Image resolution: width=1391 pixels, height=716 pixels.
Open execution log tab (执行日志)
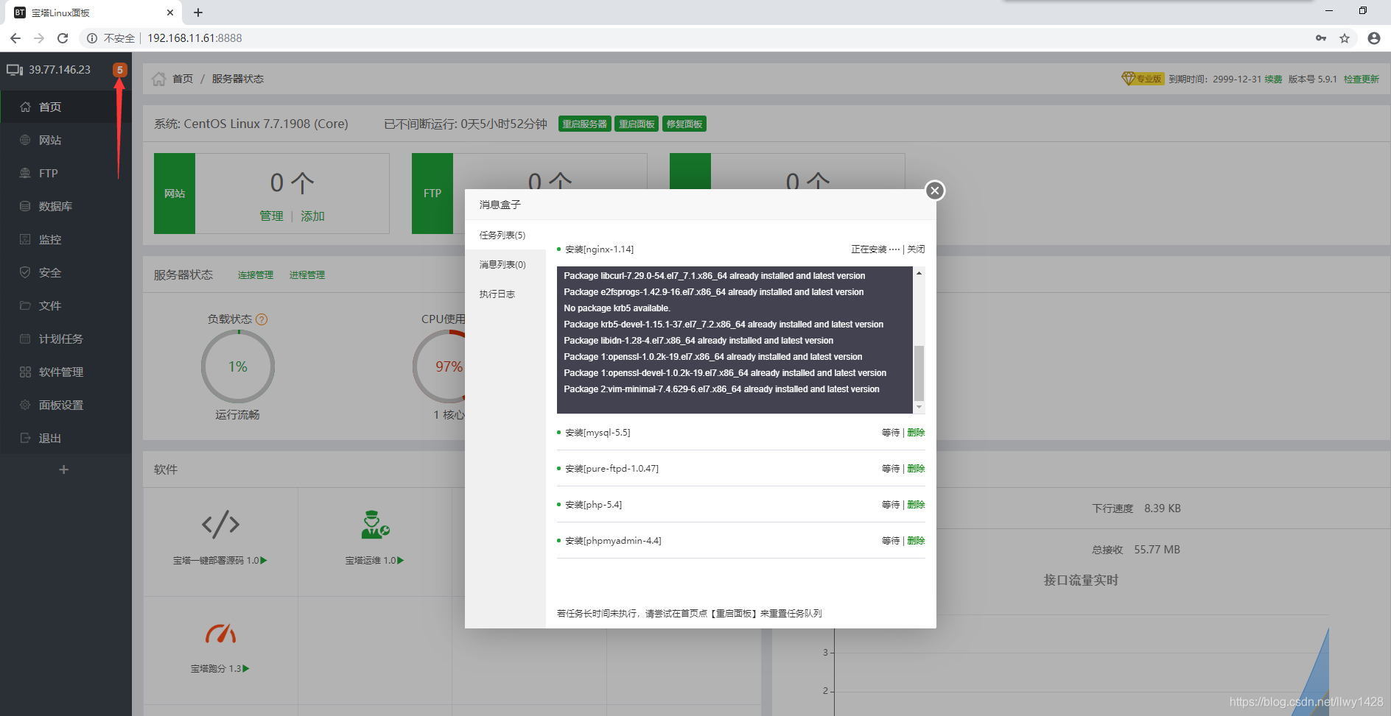click(497, 294)
